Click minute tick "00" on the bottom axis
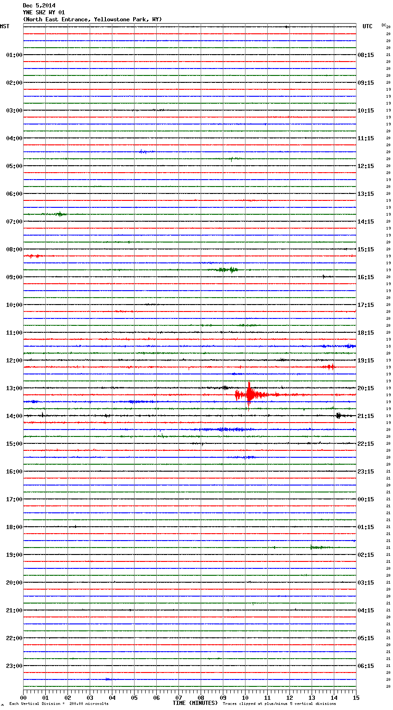The height and width of the screenshot is (710, 393). [x=23, y=698]
